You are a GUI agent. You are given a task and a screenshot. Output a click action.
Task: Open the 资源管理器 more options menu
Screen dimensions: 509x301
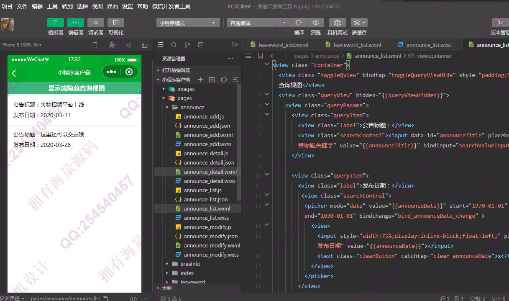click(230, 59)
